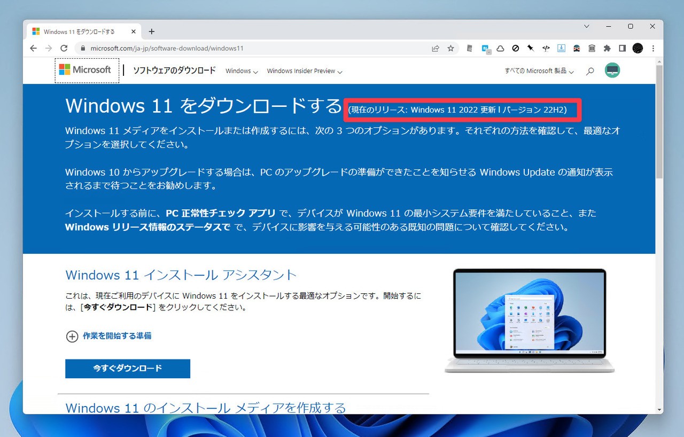View site security lock info
Image resolution: width=684 pixels, height=437 pixels.
pos(83,48)
